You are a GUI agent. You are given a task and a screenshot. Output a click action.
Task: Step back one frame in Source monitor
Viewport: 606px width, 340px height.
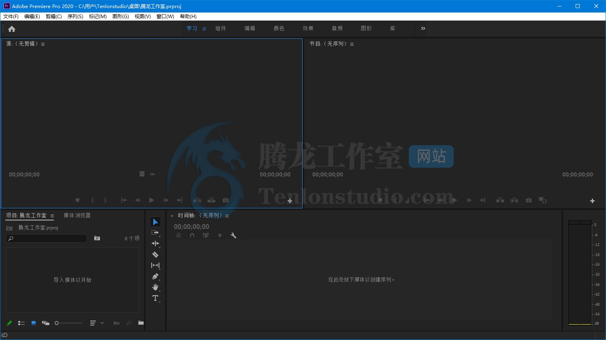click(138, 200)
